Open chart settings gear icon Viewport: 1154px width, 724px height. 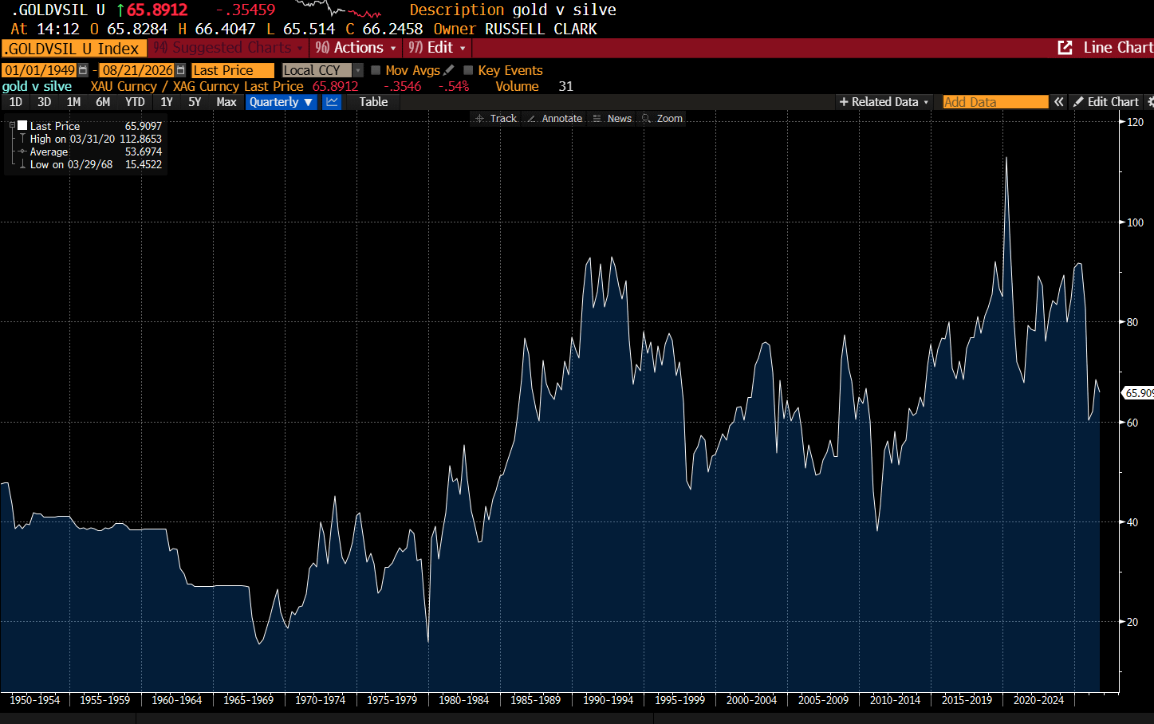pos(1150,102)
